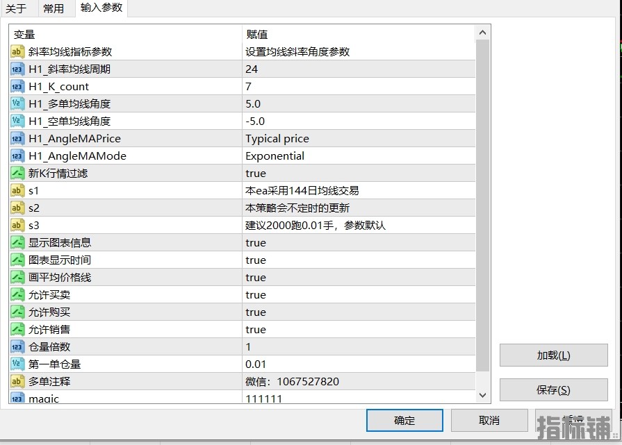Select the value 24 for H1_斜率均线周期
The image size is (622, 445).
click(359, 69)
